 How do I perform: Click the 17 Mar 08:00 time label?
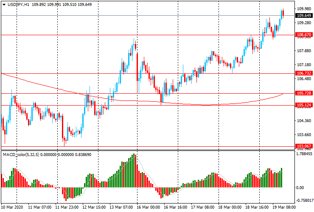pos(202,207)
